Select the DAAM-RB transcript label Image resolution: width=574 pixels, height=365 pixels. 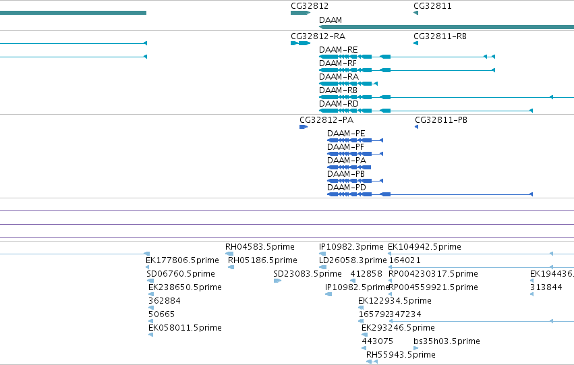point(338,90)
